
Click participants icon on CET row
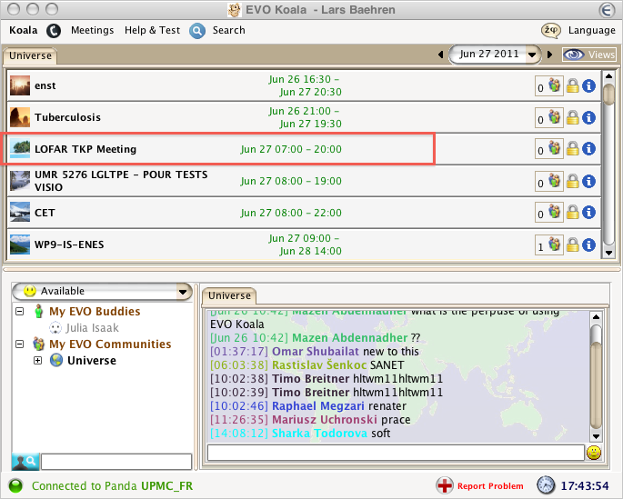pyautogui.click(x=554, y=212)
